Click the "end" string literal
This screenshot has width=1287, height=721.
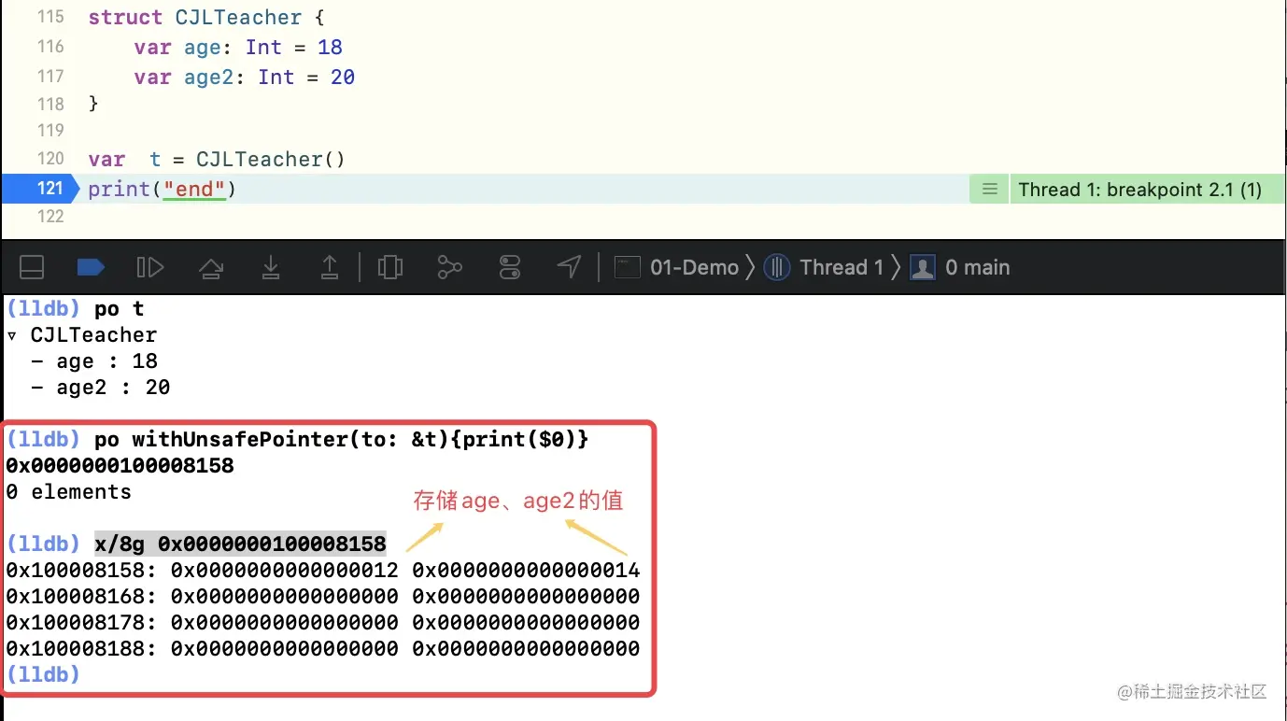[194, 190]
